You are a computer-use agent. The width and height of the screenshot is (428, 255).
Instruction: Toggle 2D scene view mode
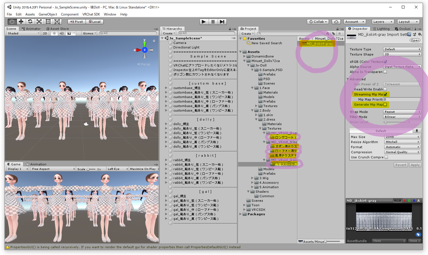click(45, 33)
